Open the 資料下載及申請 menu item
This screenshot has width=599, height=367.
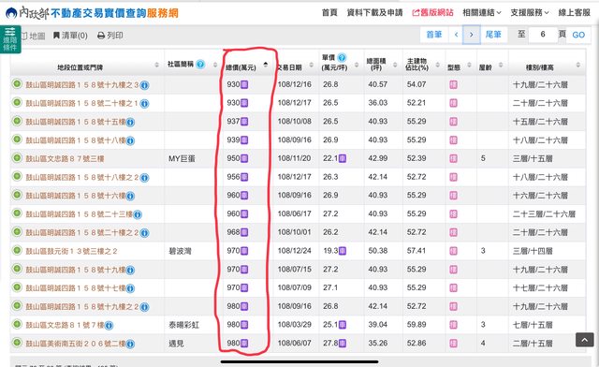coord(374,12)
